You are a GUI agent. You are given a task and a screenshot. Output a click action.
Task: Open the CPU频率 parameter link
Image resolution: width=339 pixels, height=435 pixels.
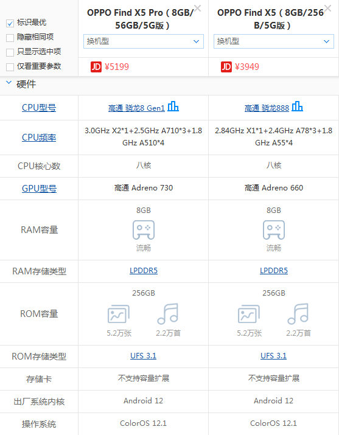coord(39,137)
